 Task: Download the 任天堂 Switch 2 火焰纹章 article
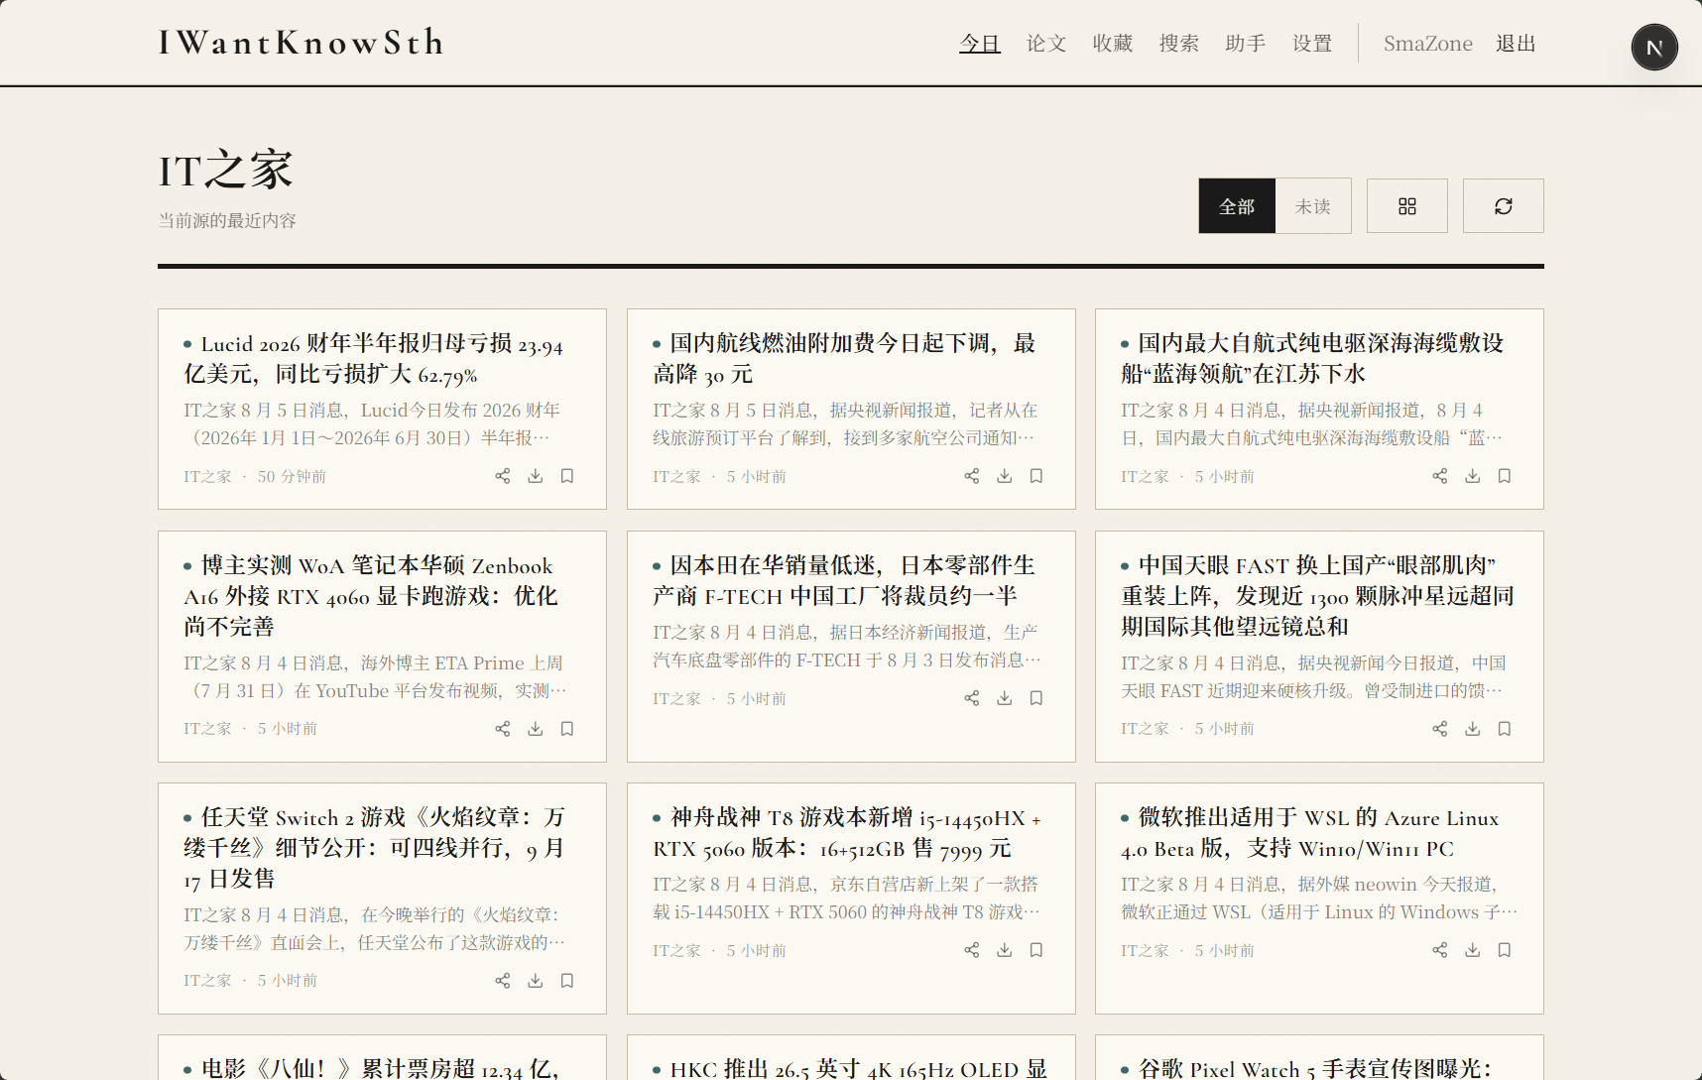point(536,981)
